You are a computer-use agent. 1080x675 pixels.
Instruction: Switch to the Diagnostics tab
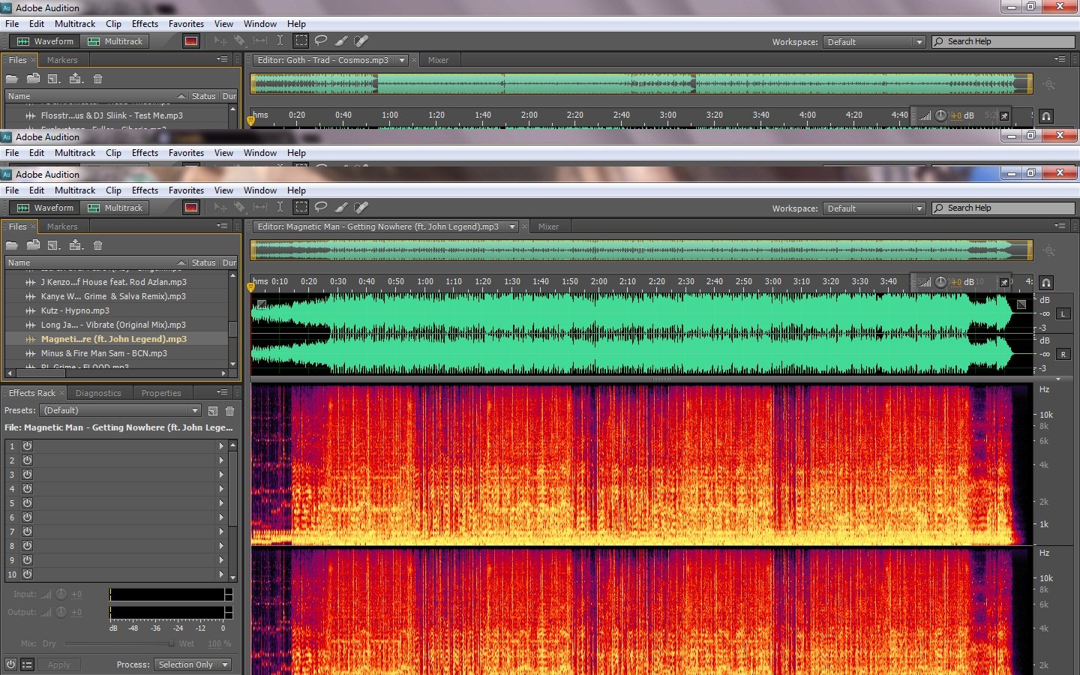[98, 393]
